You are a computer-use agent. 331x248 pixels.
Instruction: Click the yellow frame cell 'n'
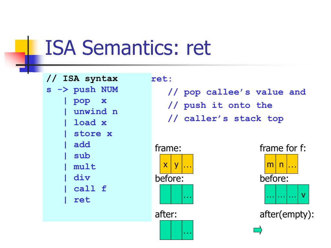pyautogui.click(x=282, y=164)
